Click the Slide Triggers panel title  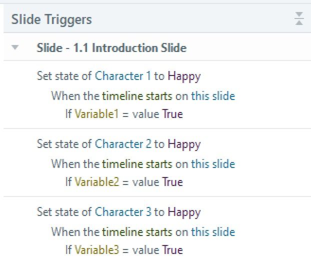tap(51, 19)
